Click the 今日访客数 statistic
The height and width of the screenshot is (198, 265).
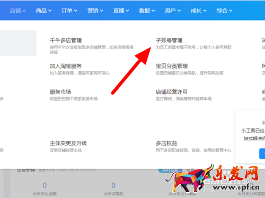(113, 189)
